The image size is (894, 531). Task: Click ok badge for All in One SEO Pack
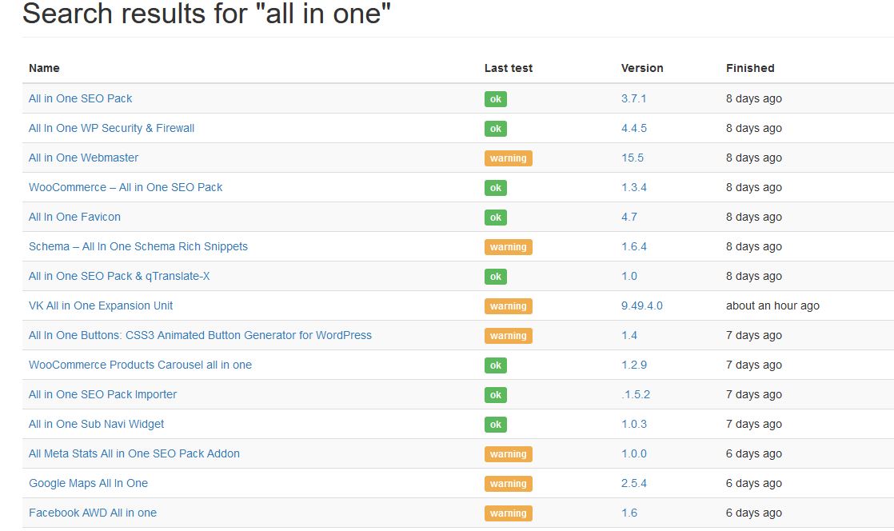[x=496, y=99]
